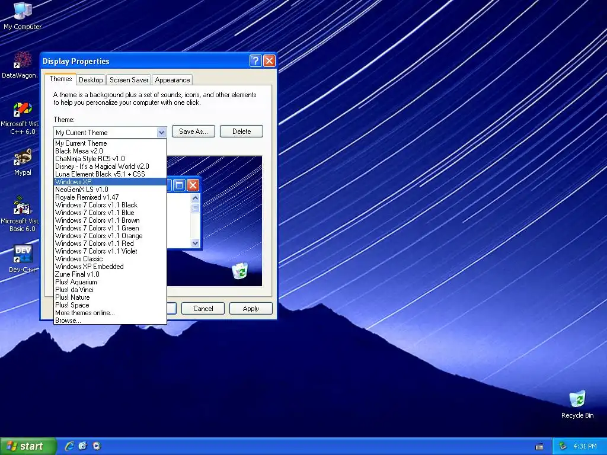
Task: Choose Black Mesa v2.0 theme
Action: pyautogui.click(x=110, y=151)
